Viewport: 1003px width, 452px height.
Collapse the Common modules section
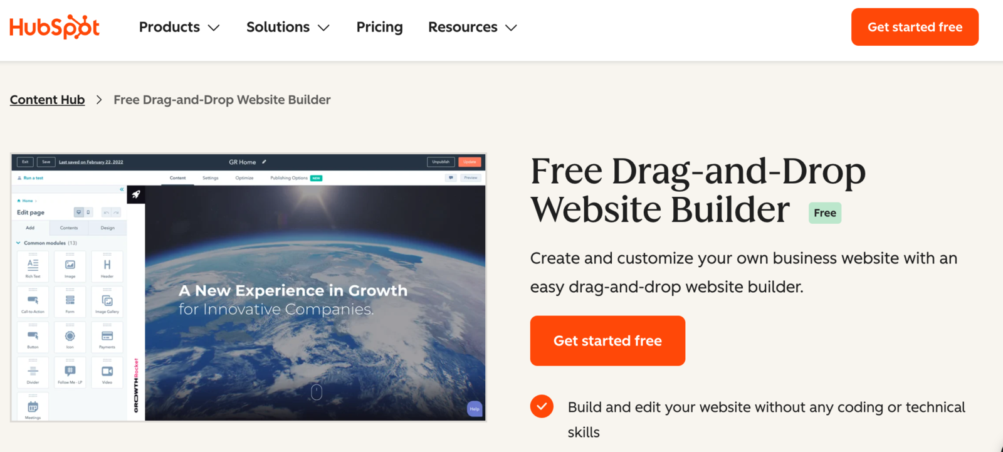coord(18,243)
